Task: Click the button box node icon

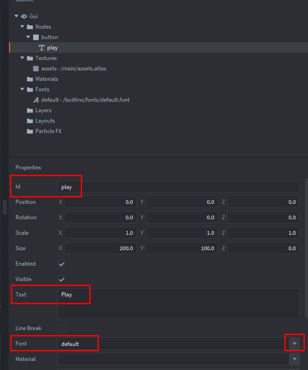Action: point(36,37)
